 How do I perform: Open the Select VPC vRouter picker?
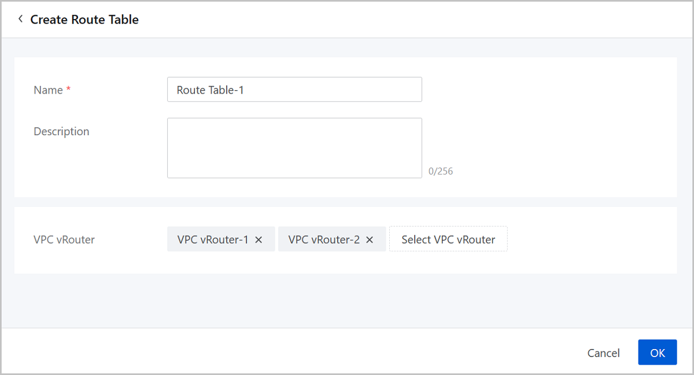[x=448, y=239]
